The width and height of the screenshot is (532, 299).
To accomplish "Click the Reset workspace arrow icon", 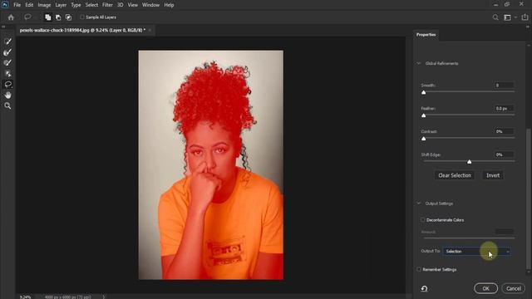I will [x=424, y=288].
